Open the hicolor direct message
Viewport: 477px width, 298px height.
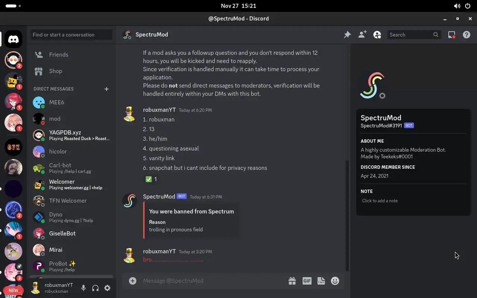[72, 152]
